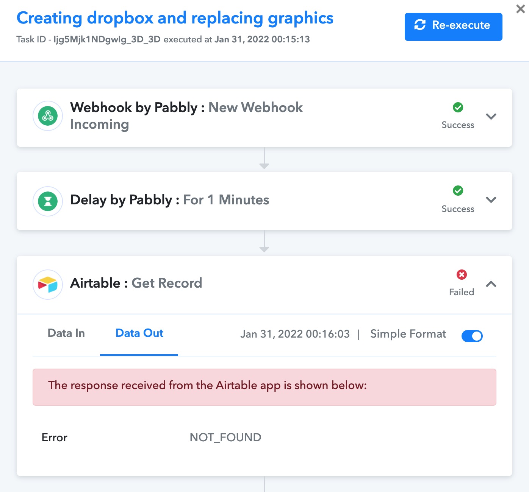The image size is (529, 492).
Task: Click the workflow title Creating dropbox and replacing graphics
Action: click(x=175, y=18)
